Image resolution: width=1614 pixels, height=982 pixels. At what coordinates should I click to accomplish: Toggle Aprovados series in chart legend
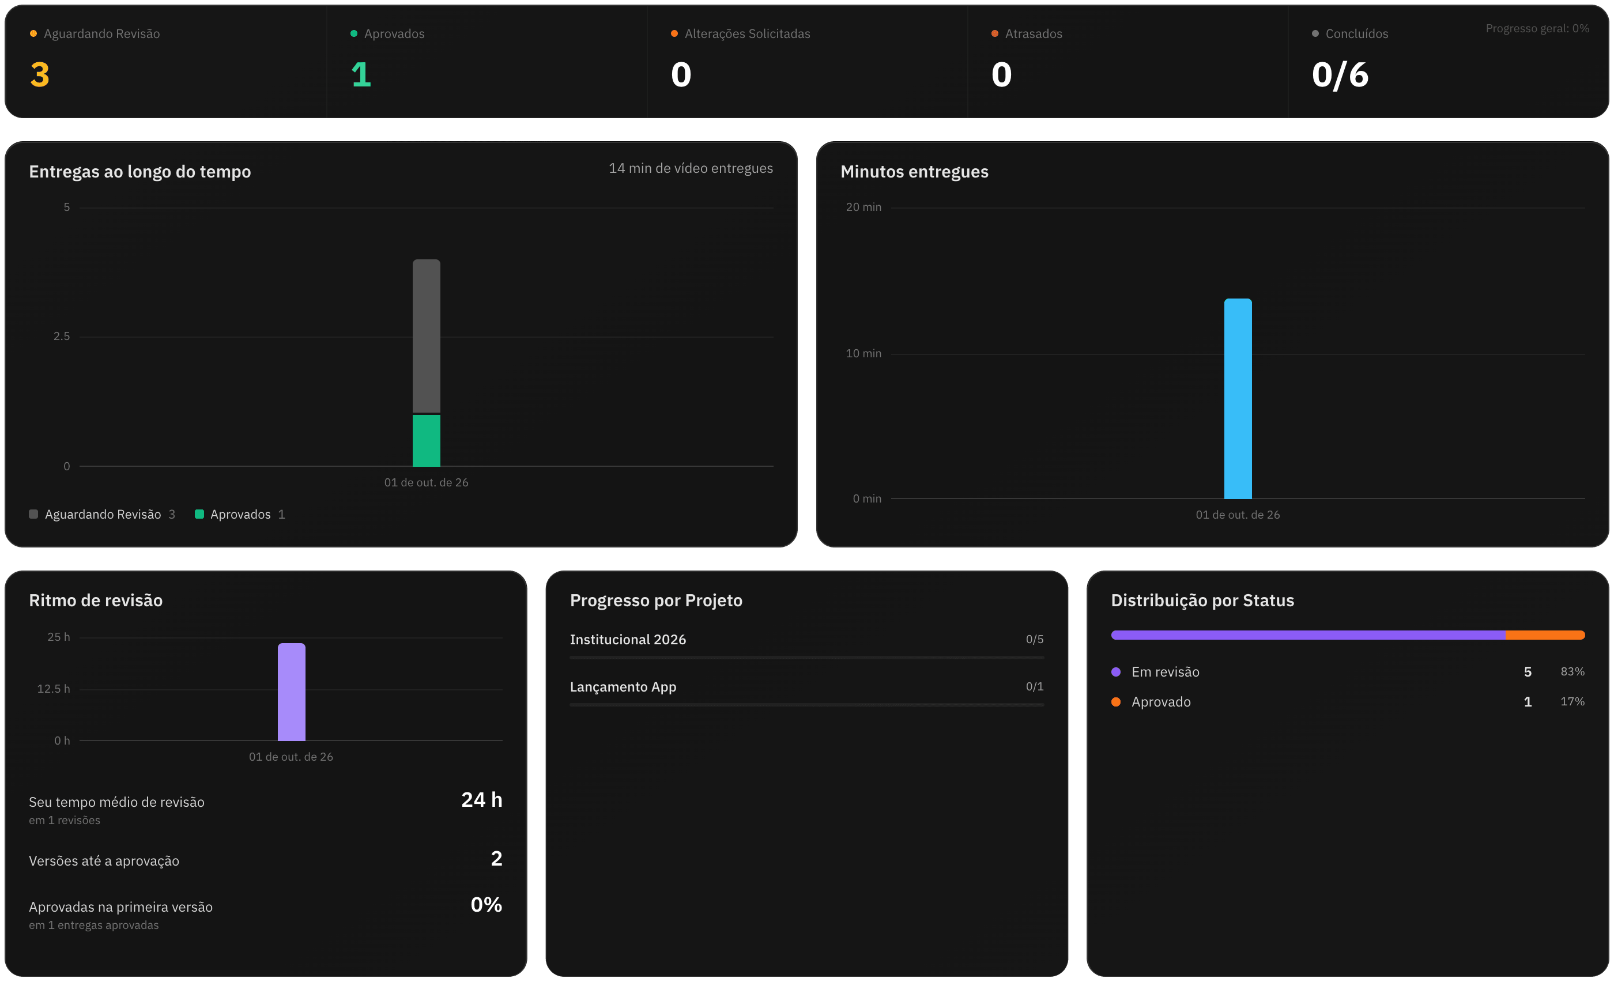(x=240, y=514)
